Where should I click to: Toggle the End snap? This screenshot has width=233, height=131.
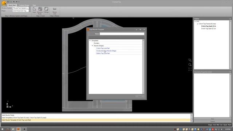click(214, 125)
